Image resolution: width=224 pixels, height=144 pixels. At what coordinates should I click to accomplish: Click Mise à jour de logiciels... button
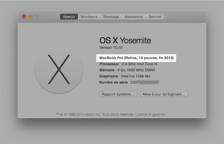(x=164, y=94)
